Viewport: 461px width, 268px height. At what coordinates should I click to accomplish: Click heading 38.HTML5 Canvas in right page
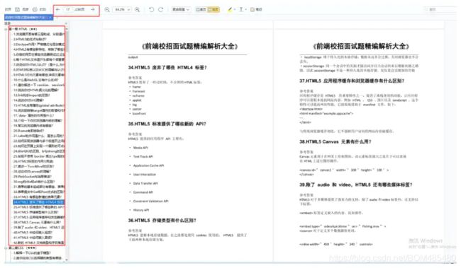tap(335, 141)
